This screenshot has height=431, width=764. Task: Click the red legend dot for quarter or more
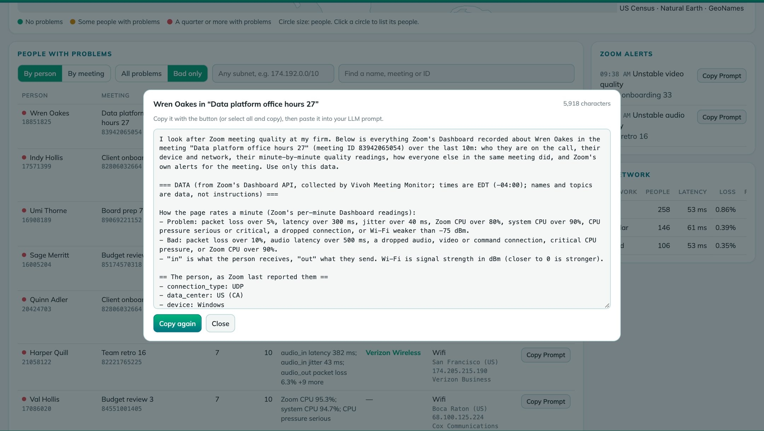coord(170,22)
